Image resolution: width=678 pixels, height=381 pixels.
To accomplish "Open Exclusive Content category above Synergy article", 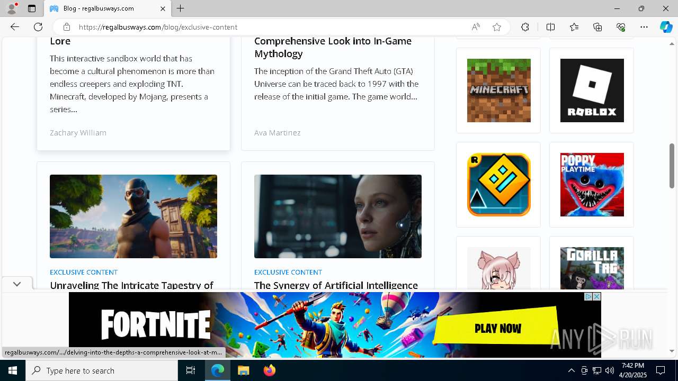I will point(288,272).
